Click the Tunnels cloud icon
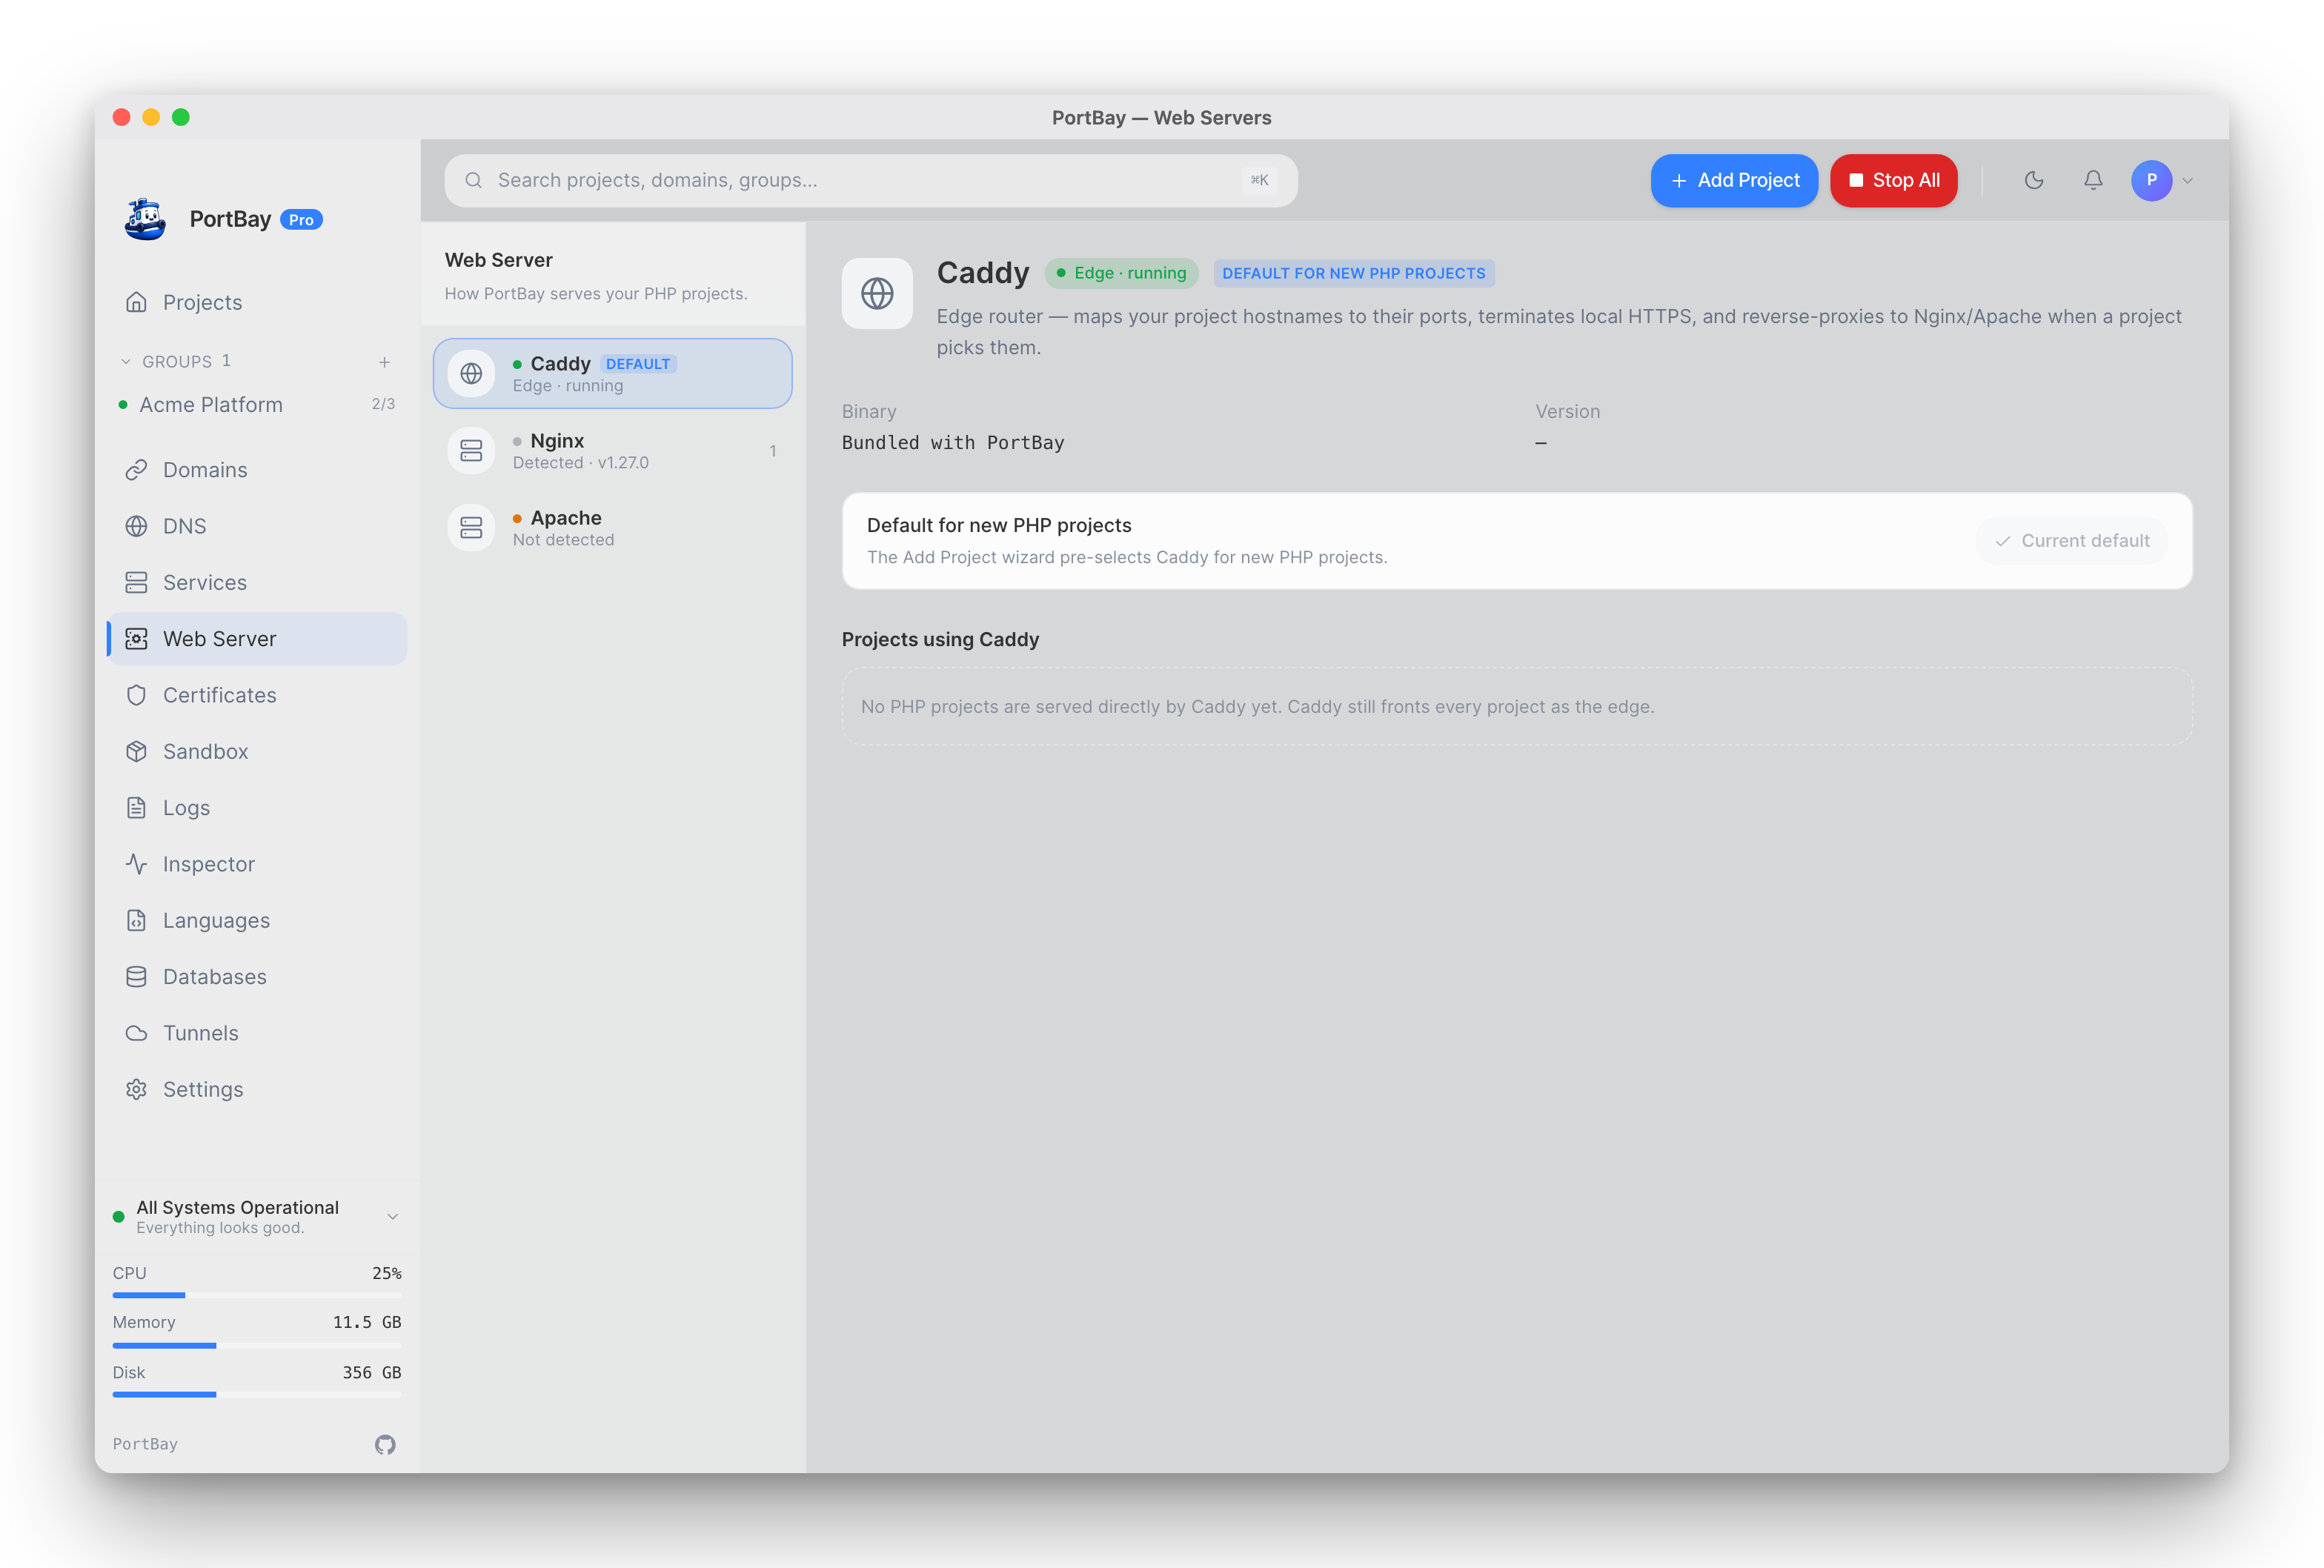 tap(137, 1033)
